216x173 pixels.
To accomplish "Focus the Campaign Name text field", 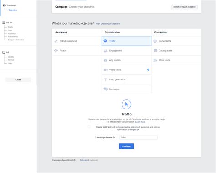I will pyautogui.click(x=139, y=137).
